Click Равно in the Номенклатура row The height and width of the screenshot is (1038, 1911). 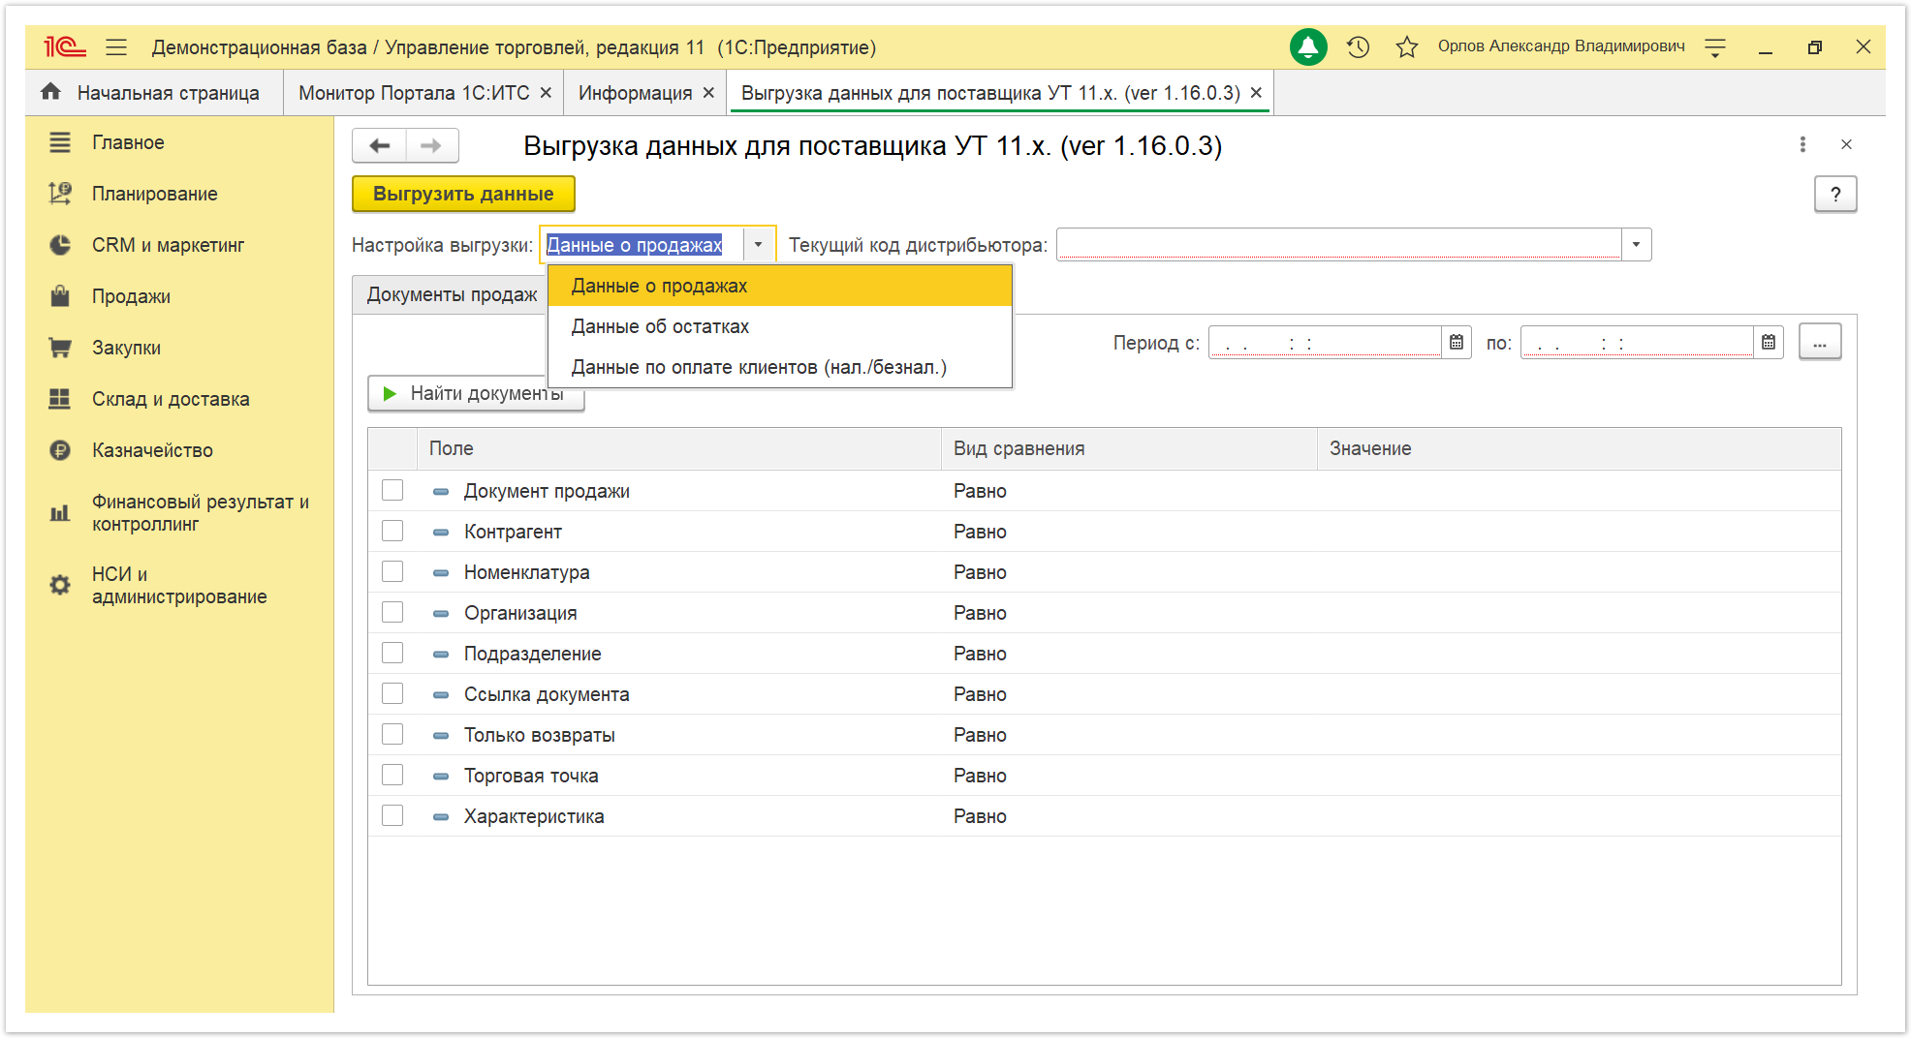click(980, 572)
